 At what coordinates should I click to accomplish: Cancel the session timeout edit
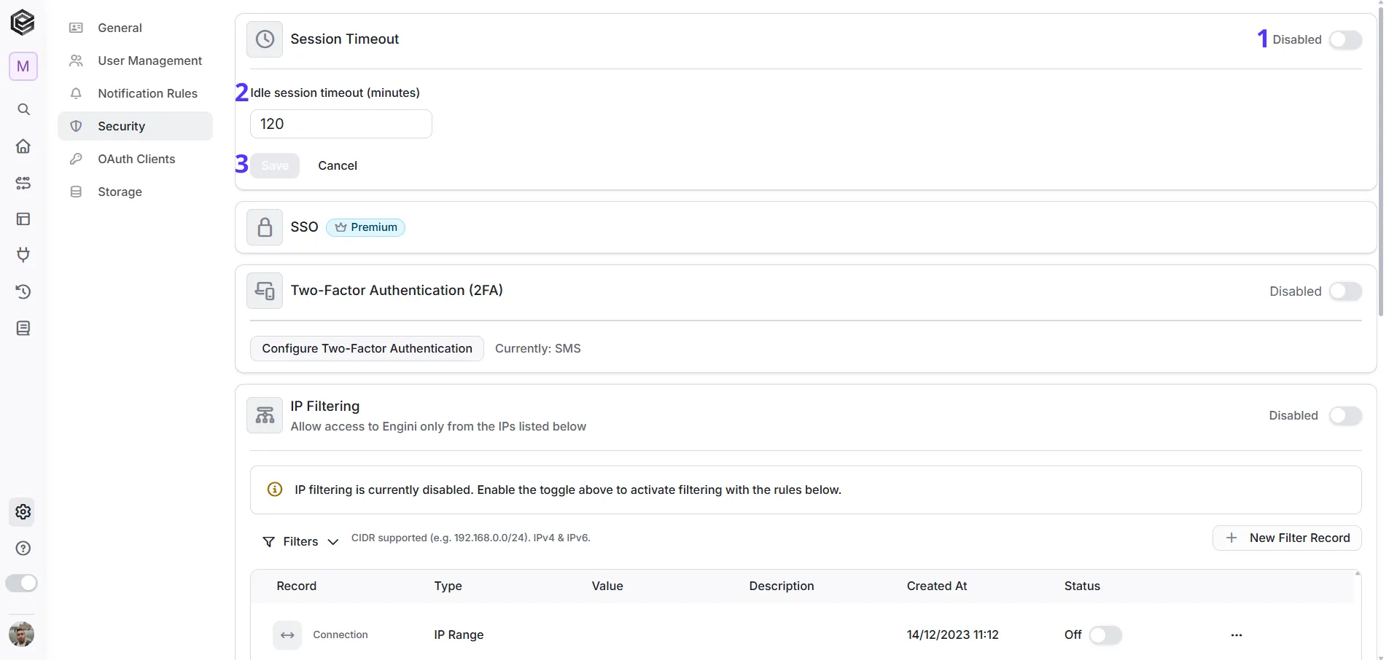coord(338,165)
